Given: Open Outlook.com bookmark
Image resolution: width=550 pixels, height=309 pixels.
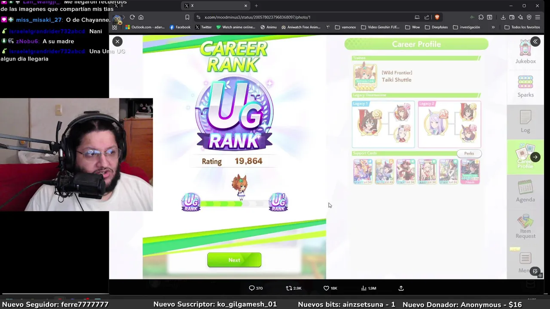Looking at the screenshot, I should [x=145, y=27].
